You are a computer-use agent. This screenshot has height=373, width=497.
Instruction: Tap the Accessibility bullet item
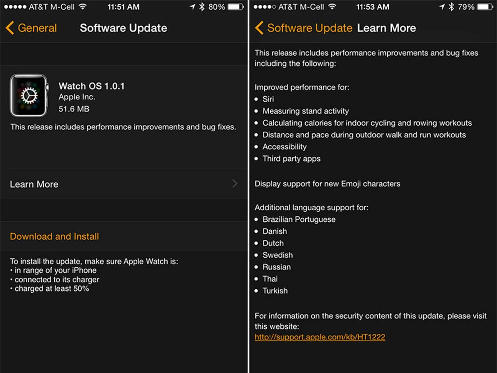(x=285, y=147)
